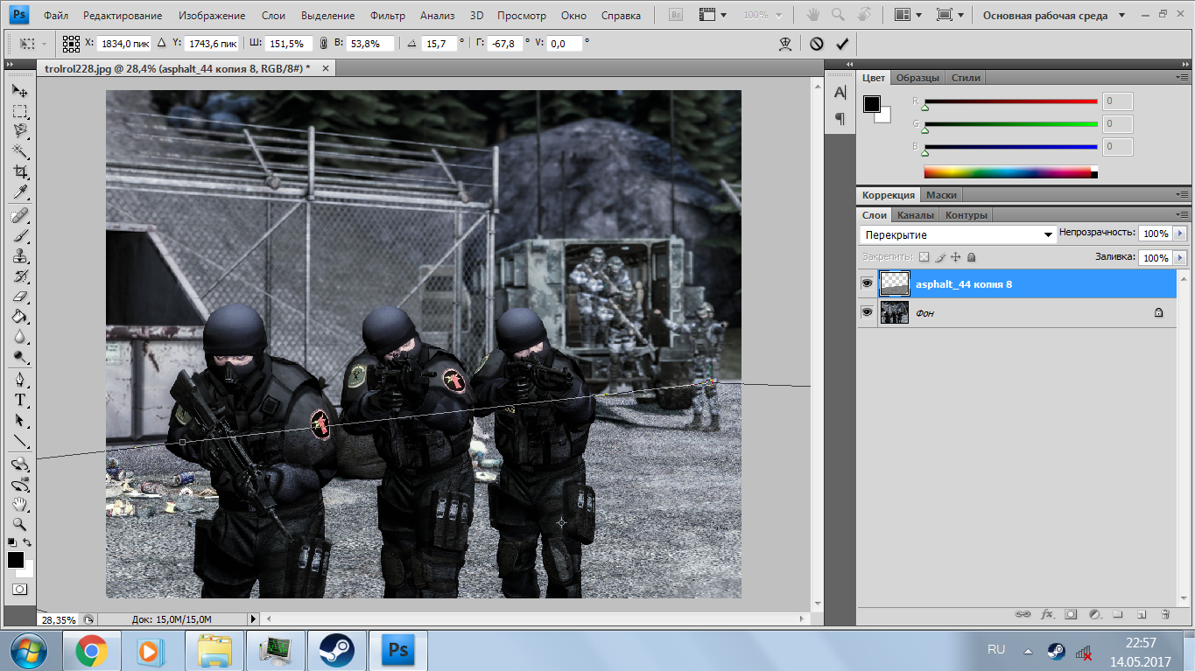Create a new layer from the Layers panel
This screenshot has width=1195, height=671.
pos(1142,615)
